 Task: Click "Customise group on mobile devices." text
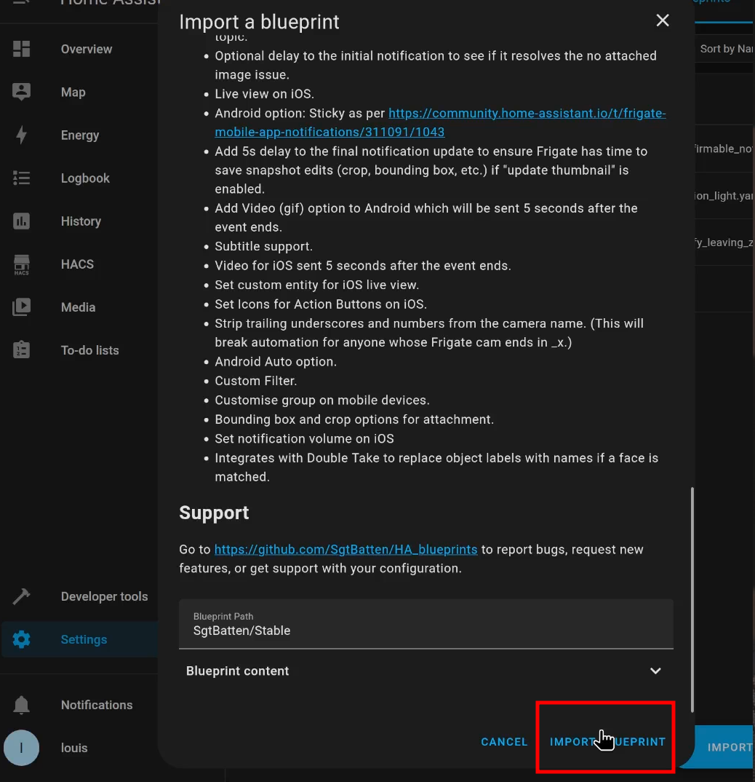(322, 400)
